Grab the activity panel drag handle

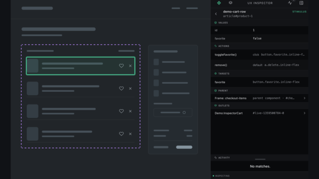click(260, 159)
